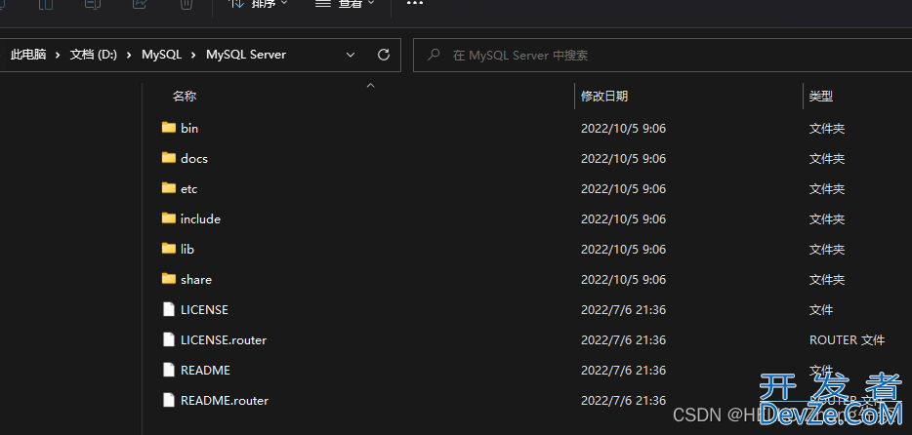Click the 2022/7/6 21:36 date of LICENSE
The image size is (912, 435).
(x=624, y=309)
